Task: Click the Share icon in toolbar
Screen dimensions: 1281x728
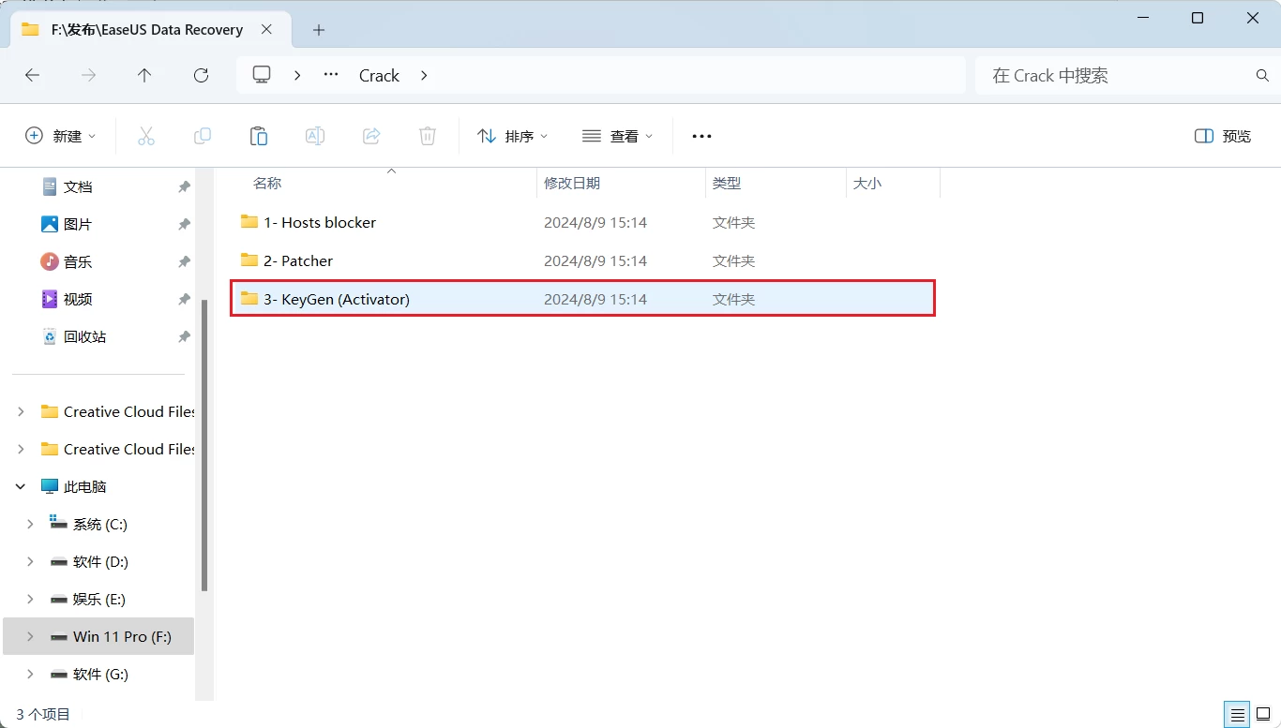Action: tap(371, 136)
